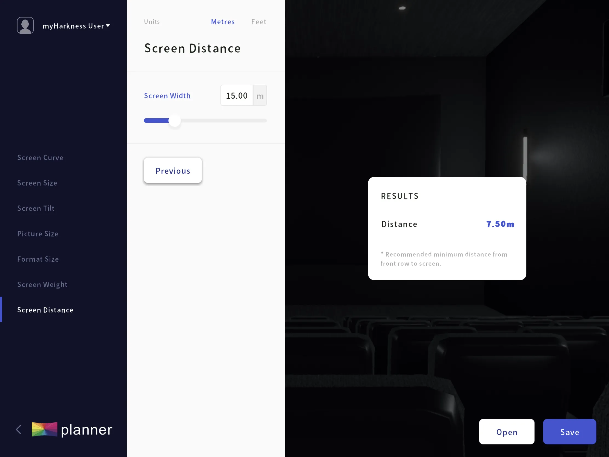This screenshot has height=457, width=609.
Task: Drag the Screen Width slider
Action: pos(175,120)
